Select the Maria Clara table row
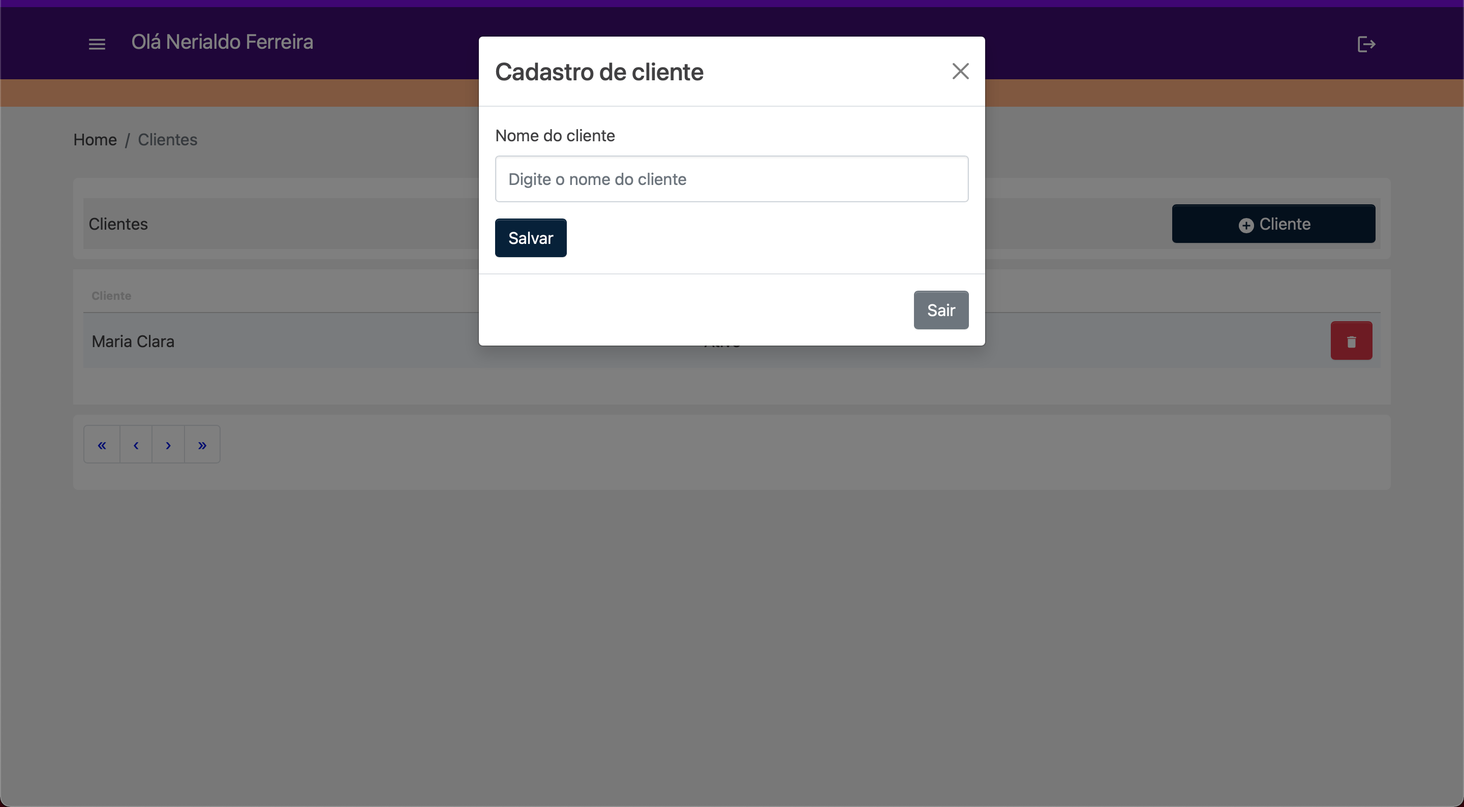 click(133, 342)
